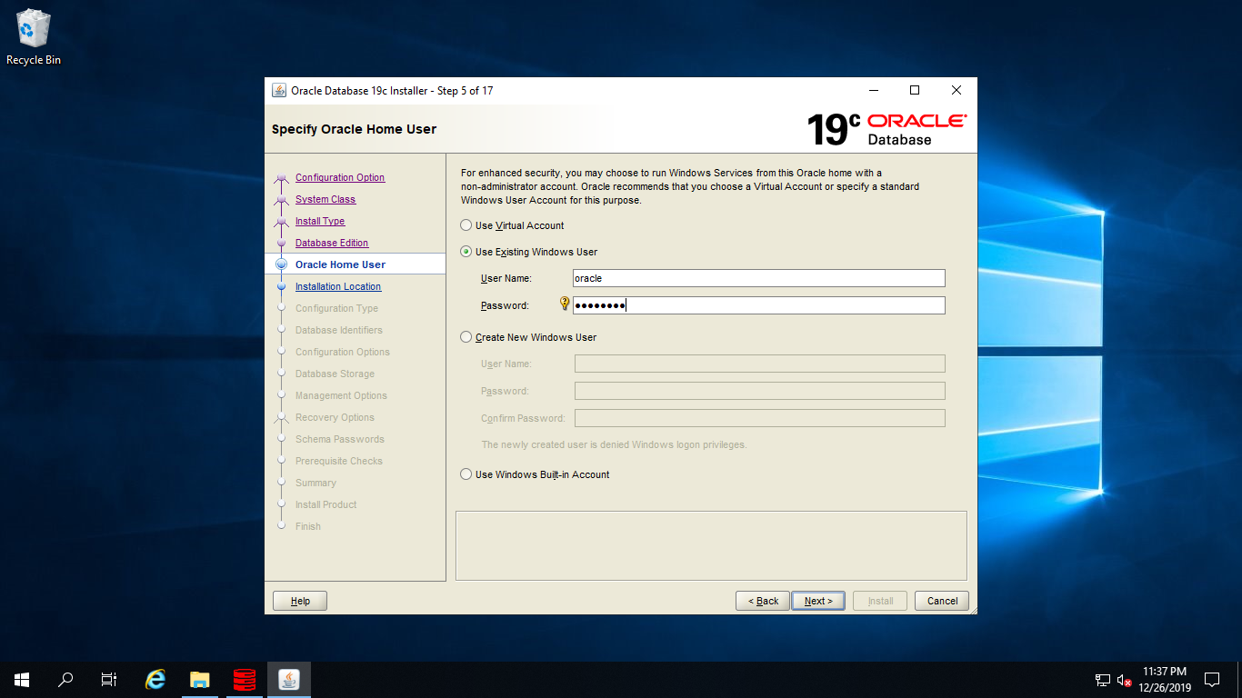This screenshot has width=1242, height=698.
Task: Open the Install Type step link
Action: 320,221
